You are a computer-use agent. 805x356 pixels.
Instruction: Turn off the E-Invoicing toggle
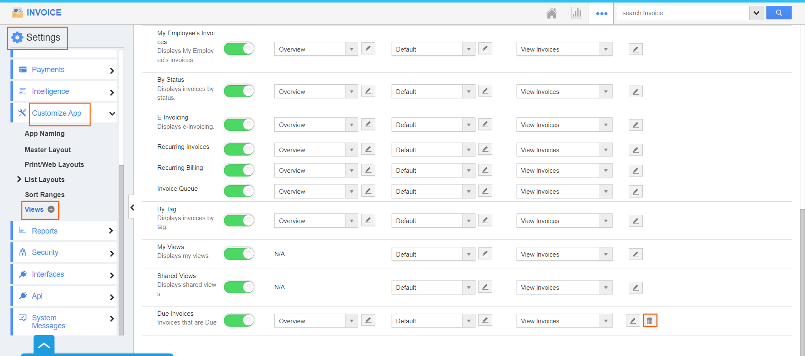tap(239, 125)
